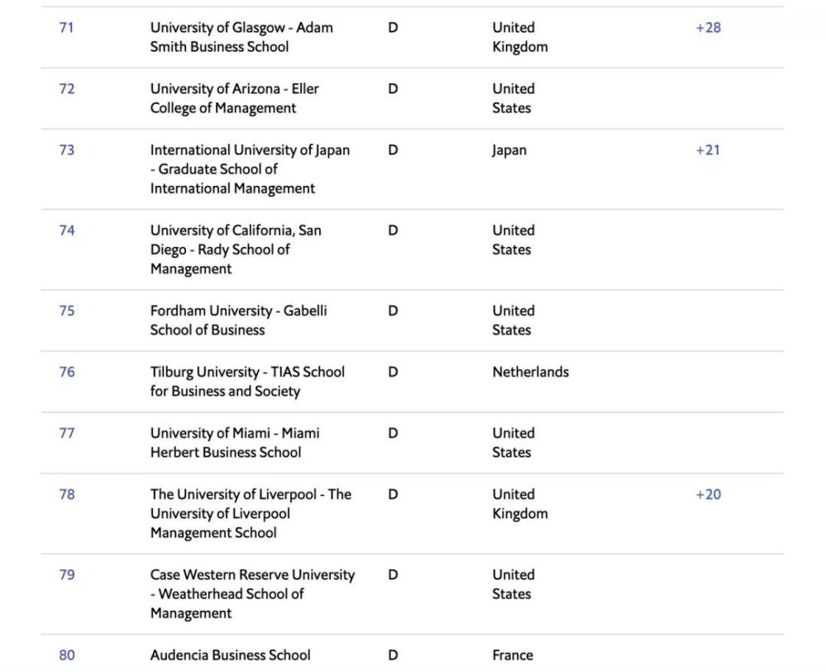
Task: Select rank number 74
Action: (66, 231)
